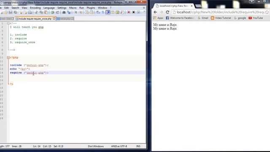
Task: Click the INS indicator in status bar
Action: click(x=138, y=147)
